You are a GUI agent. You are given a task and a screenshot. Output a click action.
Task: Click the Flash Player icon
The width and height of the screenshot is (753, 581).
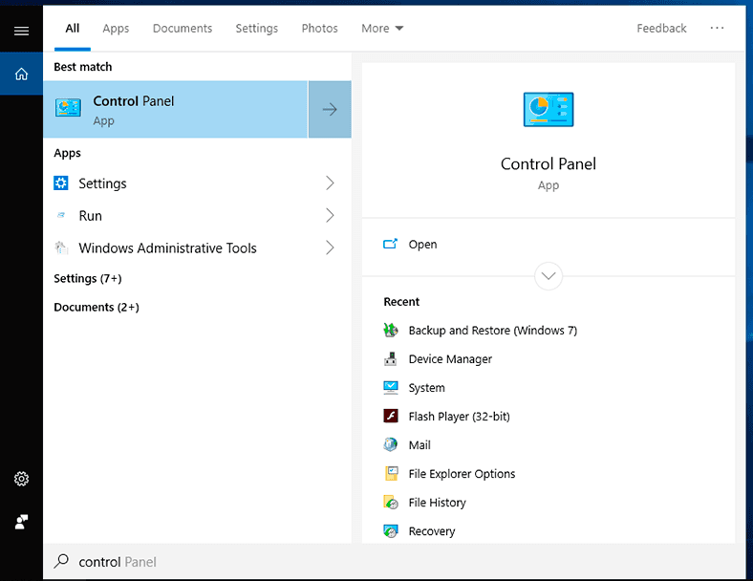(x=391, y=416)
